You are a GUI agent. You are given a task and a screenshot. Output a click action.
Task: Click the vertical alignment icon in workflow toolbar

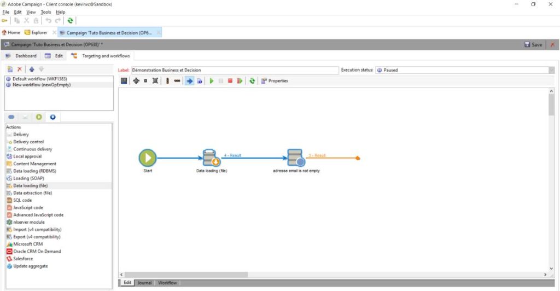click(167, 81)
